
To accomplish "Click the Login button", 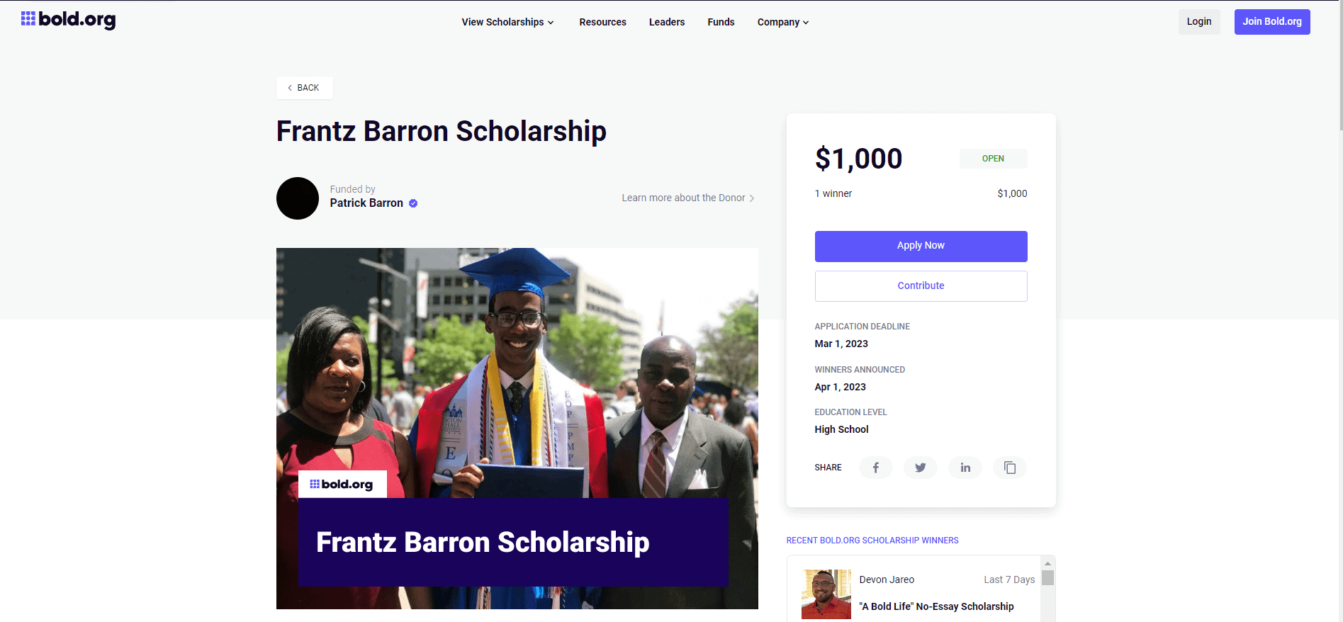I will click(1199, 22).
